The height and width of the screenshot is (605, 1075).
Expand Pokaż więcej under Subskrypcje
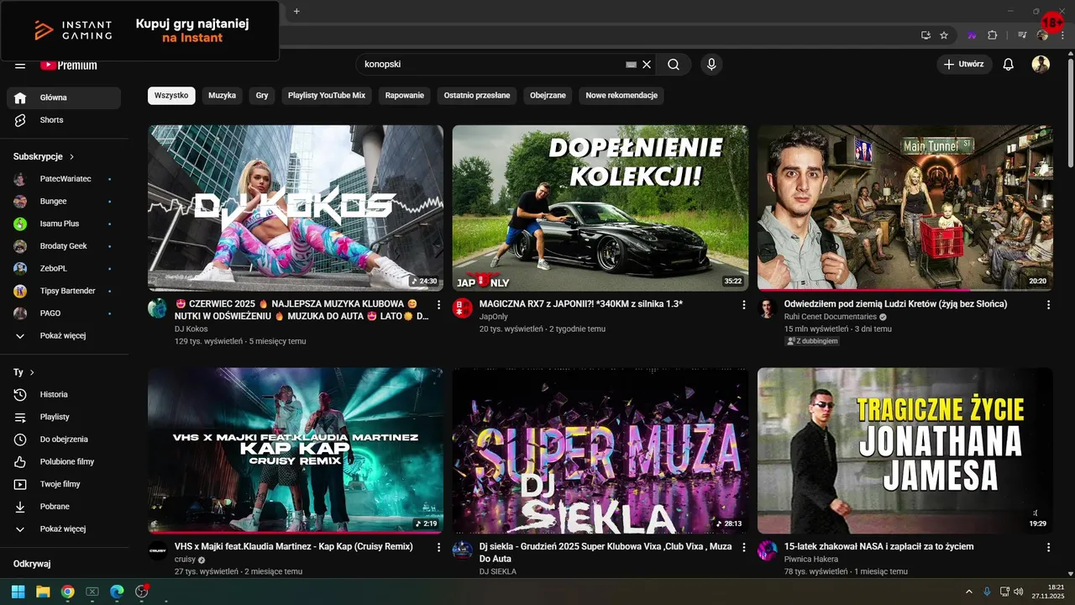(64, 335)
